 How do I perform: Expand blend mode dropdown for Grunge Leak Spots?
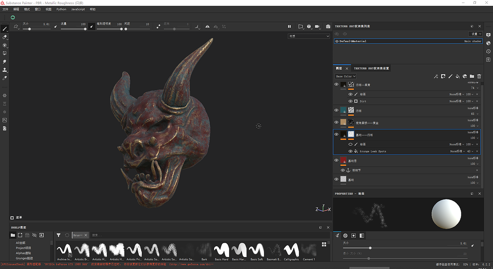458,151
